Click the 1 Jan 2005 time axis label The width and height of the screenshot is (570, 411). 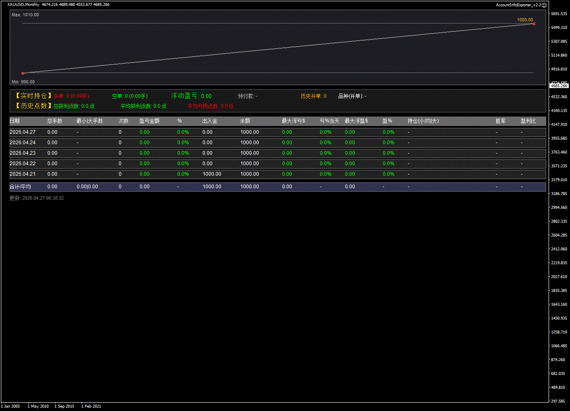coord(10,406)
